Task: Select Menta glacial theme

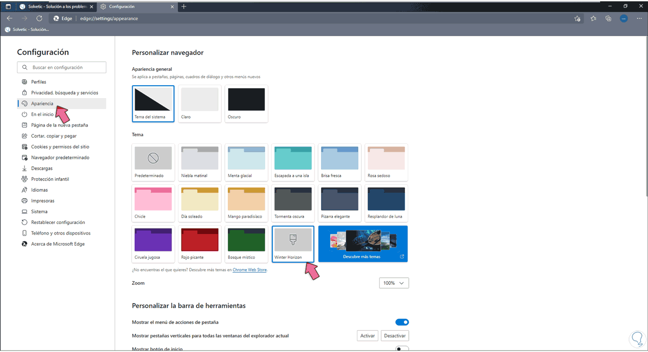Action: (x=246, y=162)
